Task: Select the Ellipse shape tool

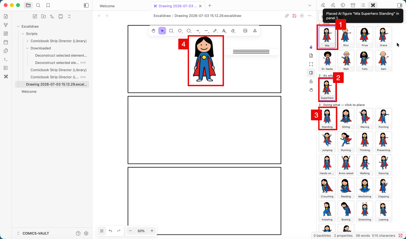Action: point(189,31)
